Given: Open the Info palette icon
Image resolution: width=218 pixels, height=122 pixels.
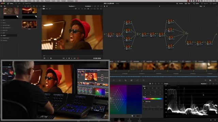Looking at the screenshot, I should pyautogui.click(x=215, y=80).
